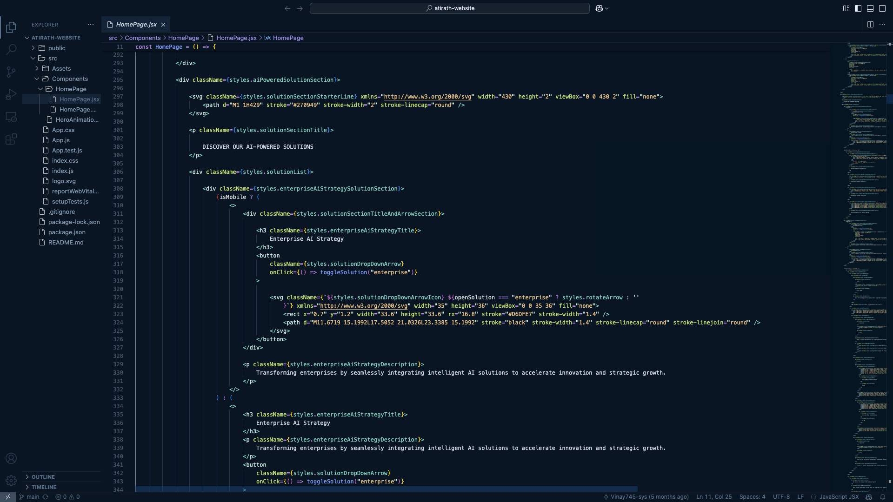Open the Search view in activity bar
This screenshot has width=893, height=502.
[x=11, y=49]
